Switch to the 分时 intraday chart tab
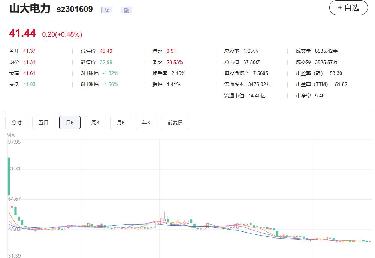The height and width of the screenshot is (258, 375). 16,122
